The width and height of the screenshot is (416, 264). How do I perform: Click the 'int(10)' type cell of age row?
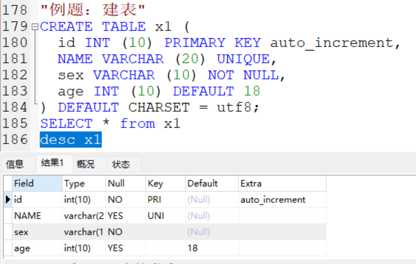coord(84,248)
